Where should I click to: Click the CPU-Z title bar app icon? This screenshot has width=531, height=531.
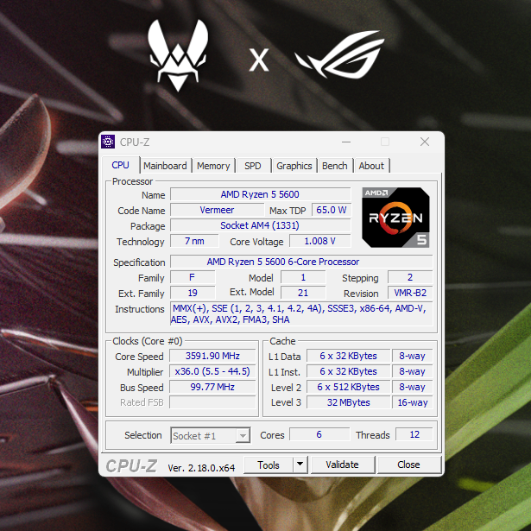pyautogui.click(x=109, y=142)
